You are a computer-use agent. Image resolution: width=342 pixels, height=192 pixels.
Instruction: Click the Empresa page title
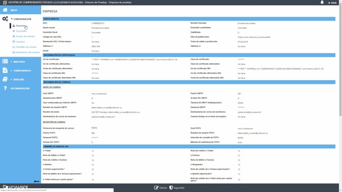(50, 11)
